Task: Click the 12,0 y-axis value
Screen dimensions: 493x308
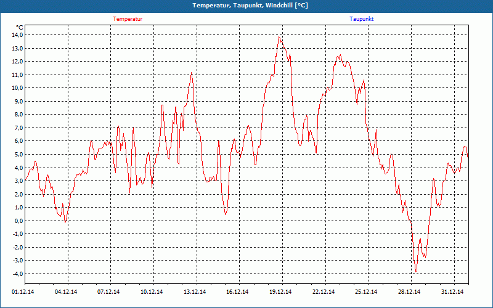Action: pyautogui.click(x=18, y=61)
